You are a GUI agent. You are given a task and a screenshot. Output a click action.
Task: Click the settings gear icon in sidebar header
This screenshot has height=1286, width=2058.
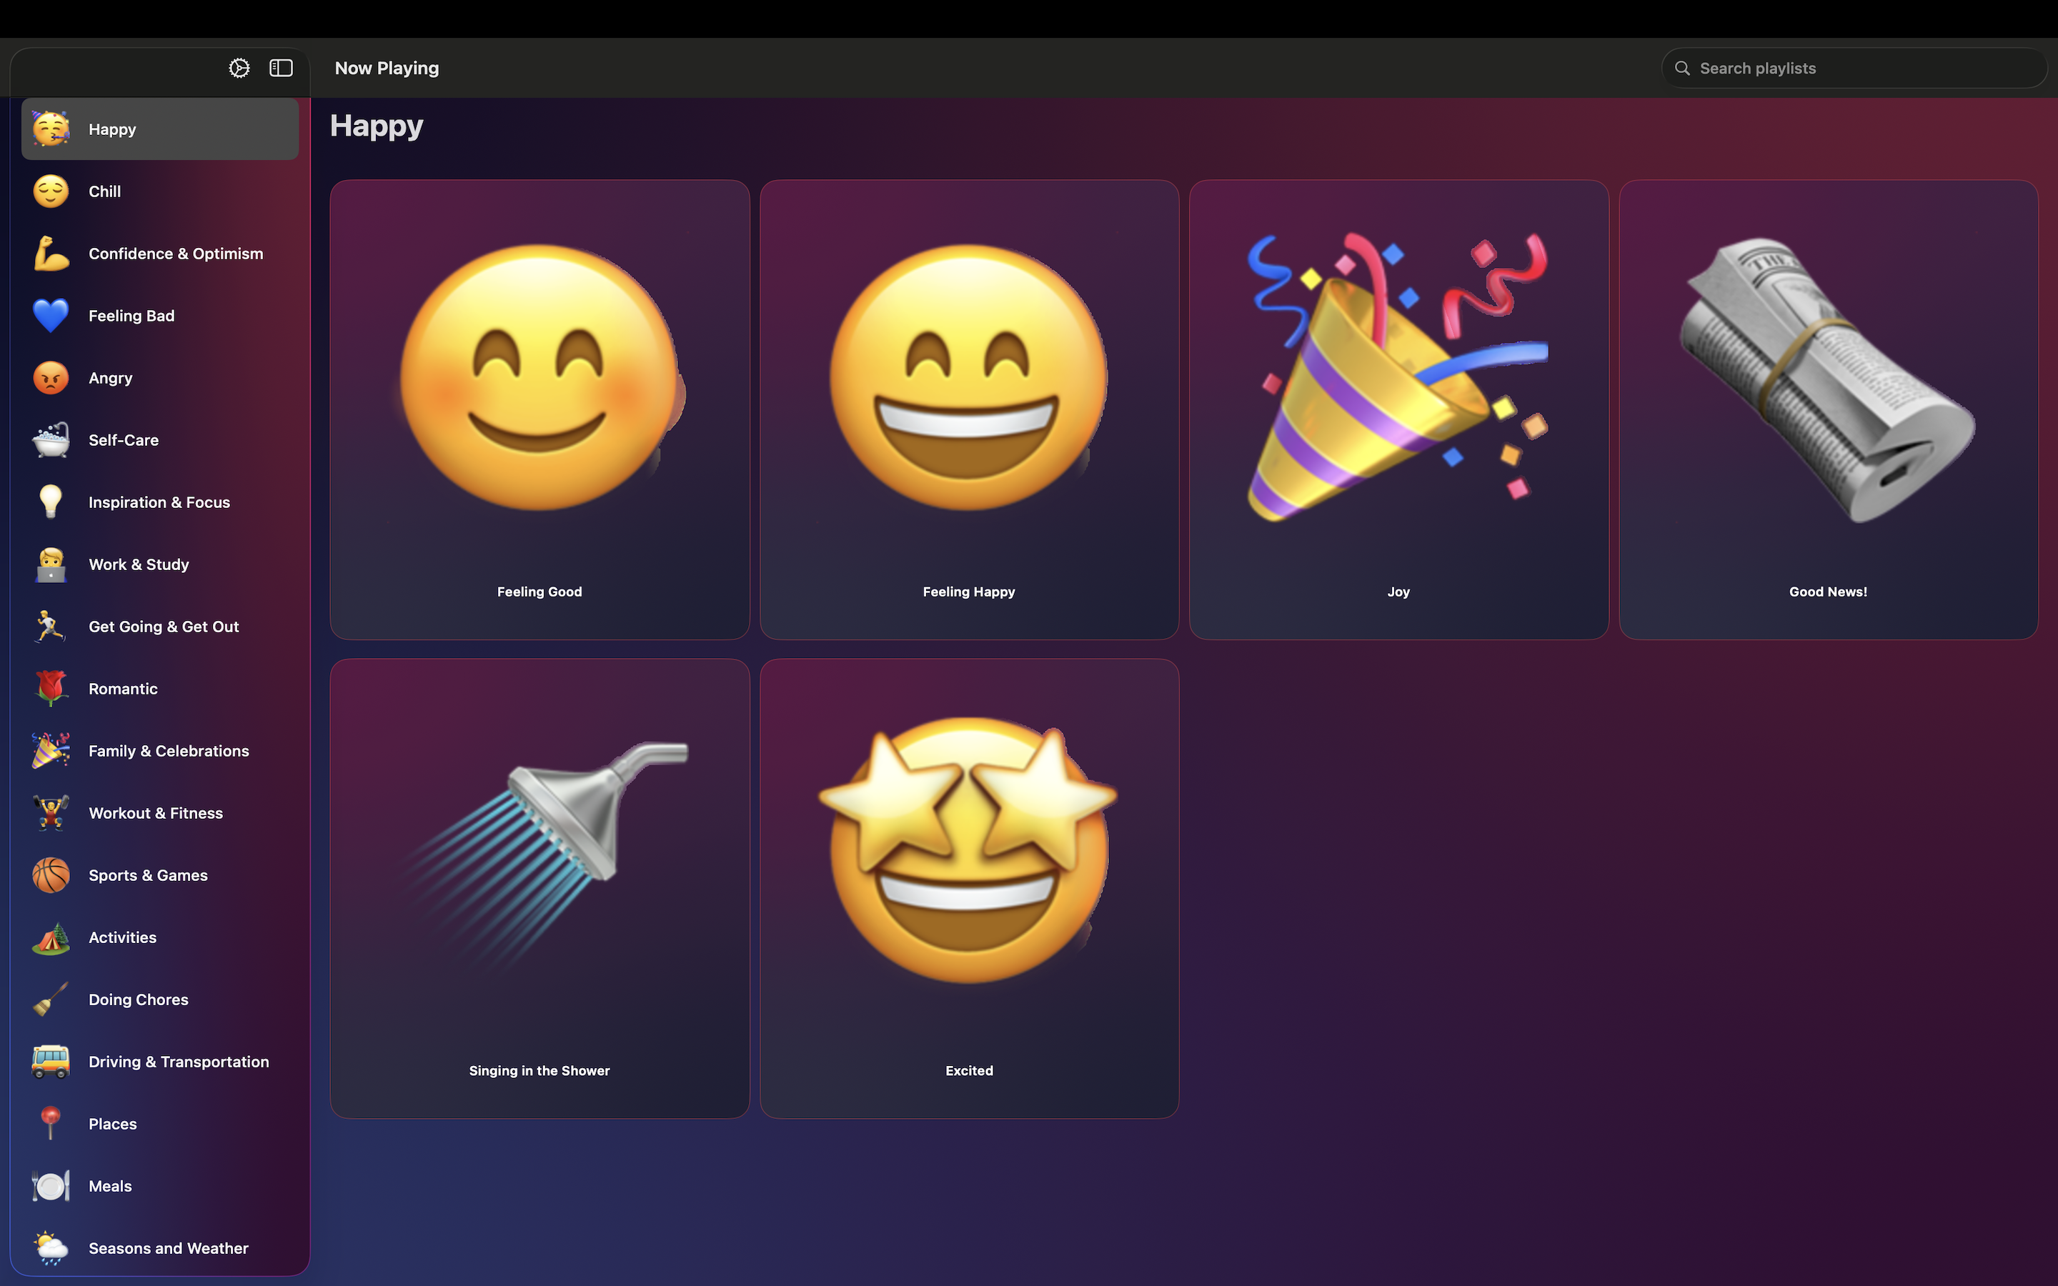point(239,68)
